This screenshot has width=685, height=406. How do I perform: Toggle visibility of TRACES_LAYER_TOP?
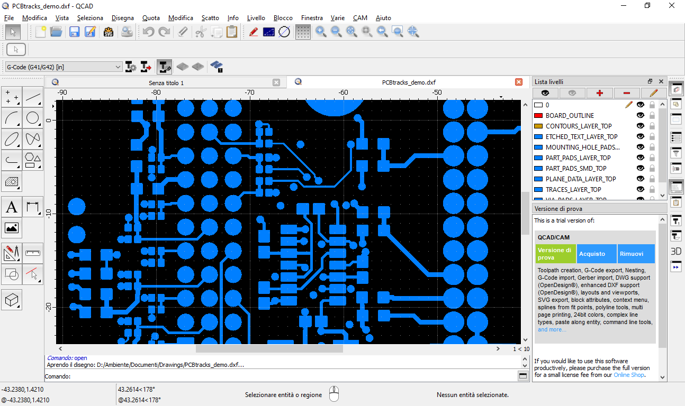[x=640, y=189]
